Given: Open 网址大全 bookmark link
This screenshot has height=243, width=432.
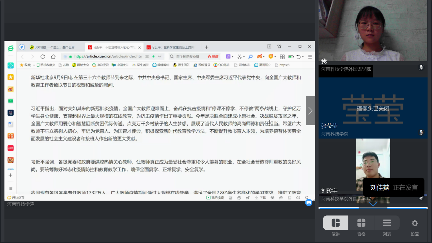Looking at the screenshot, I should (x=81, y=65).
